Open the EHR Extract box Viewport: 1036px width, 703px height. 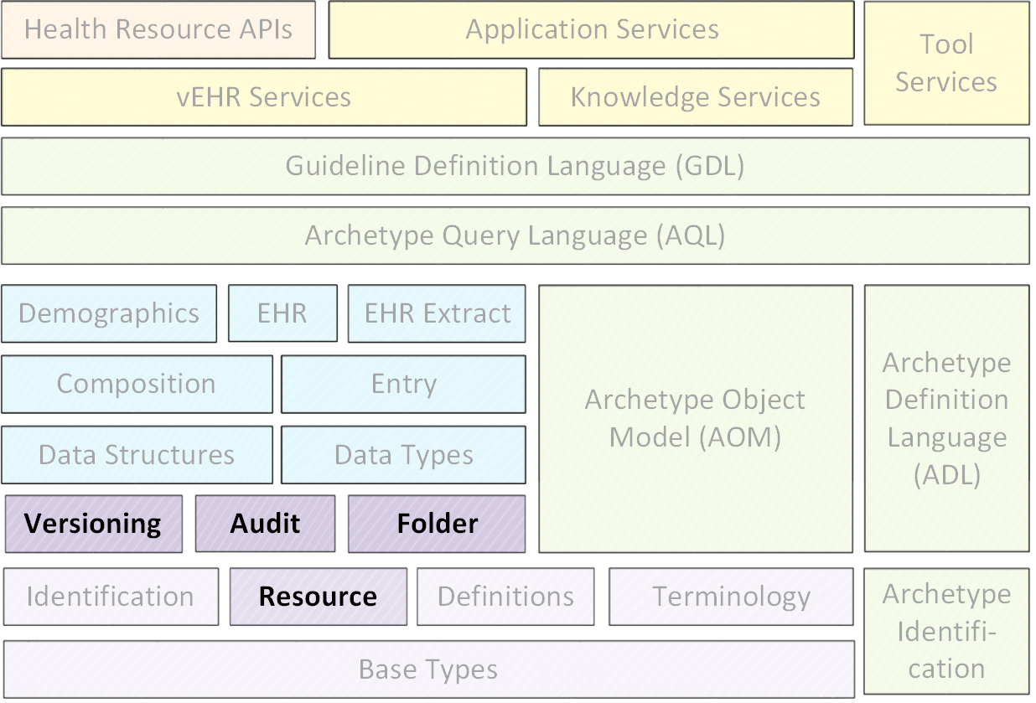[x=437, y=314]
